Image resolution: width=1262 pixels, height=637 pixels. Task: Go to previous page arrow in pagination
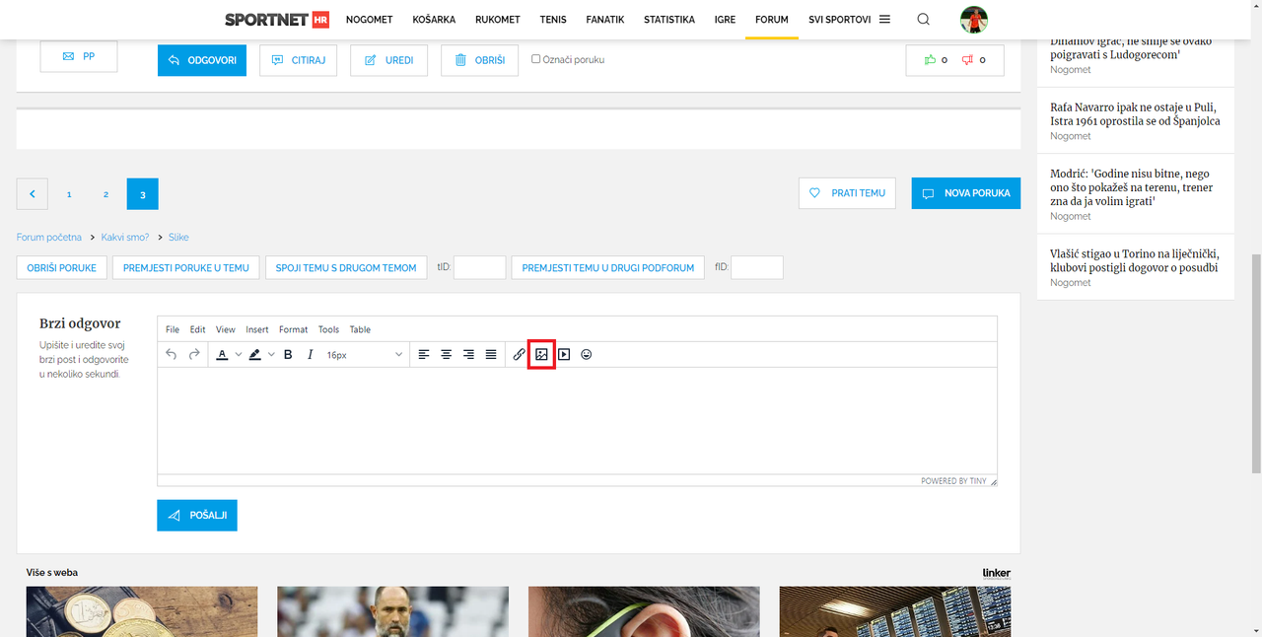tap(33, 194)
